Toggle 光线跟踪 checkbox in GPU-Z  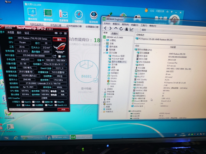tap(33, 105)
